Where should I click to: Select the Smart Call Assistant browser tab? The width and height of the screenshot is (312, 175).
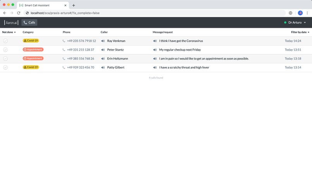tap(43, 5)
